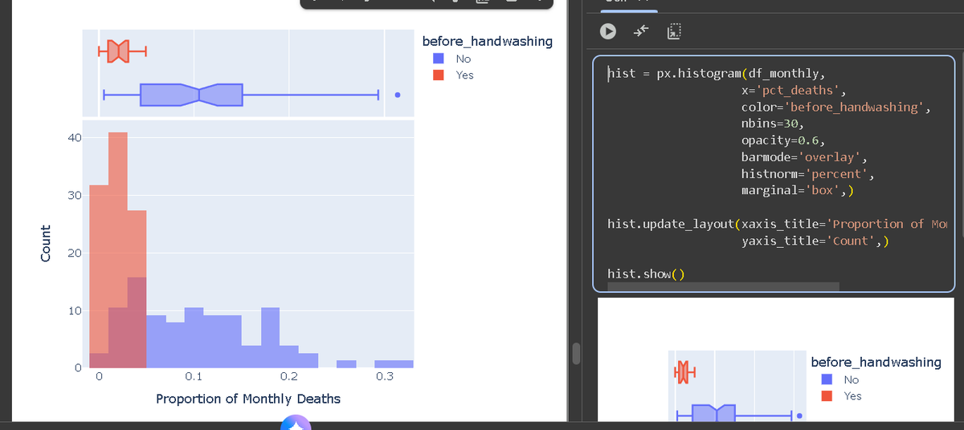
Task: Select the blue outlier point near 0.3
Action: tap(397, 95)
